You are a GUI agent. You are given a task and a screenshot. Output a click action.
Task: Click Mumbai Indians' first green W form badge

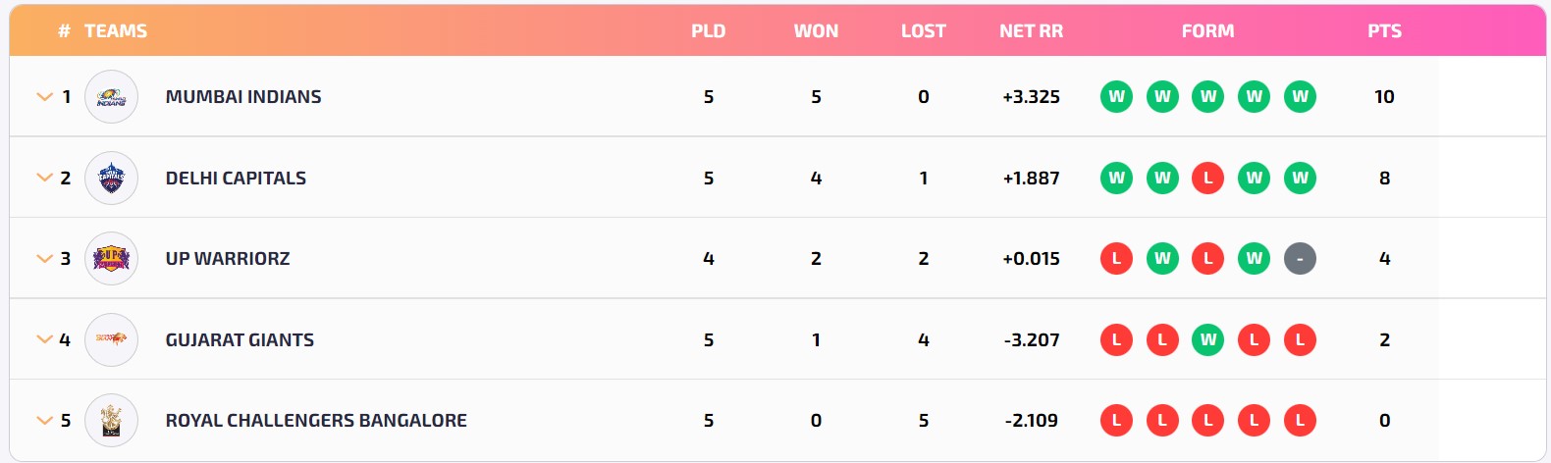[1116, 97]
